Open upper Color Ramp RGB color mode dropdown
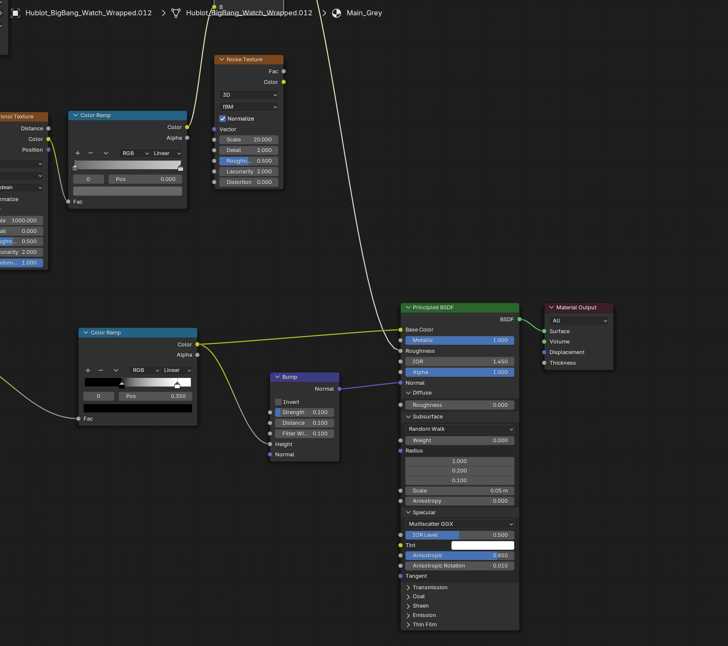The image size is (728, 646). coord(135,153)
